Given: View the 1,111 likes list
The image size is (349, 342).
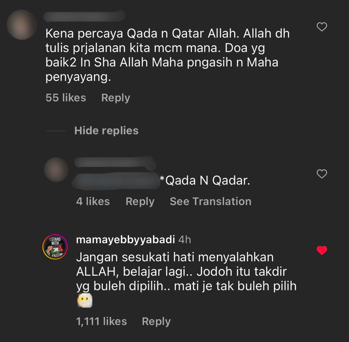Looking at the screenshot, I should [101, 321].
